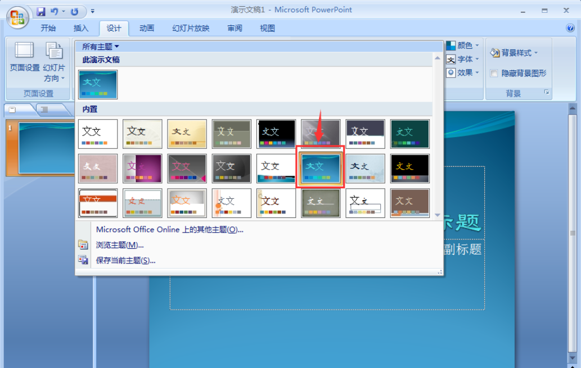
Task: Open the theme 字体 dropdown
Action: (x=463, y=59)
